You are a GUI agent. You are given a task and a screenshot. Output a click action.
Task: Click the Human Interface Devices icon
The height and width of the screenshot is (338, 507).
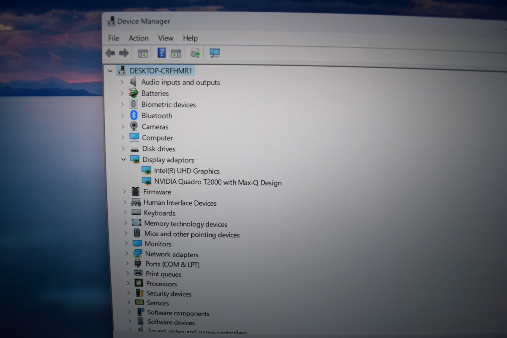click(136, 202)
